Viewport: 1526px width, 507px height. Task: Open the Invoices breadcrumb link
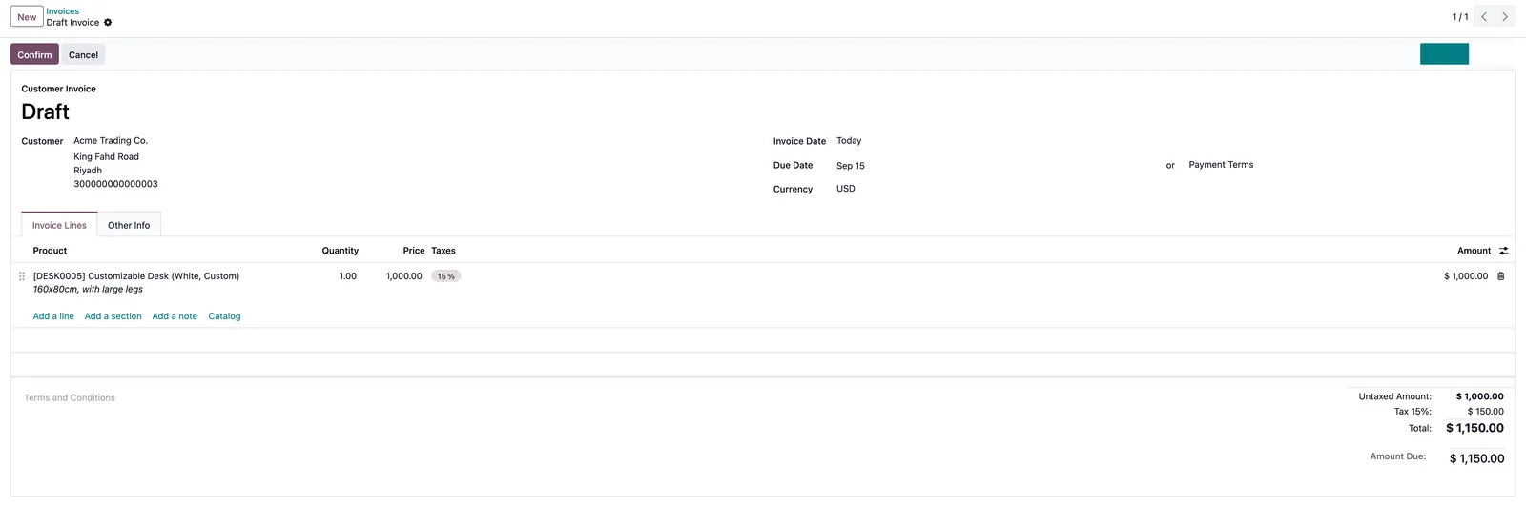coord(63,11)
